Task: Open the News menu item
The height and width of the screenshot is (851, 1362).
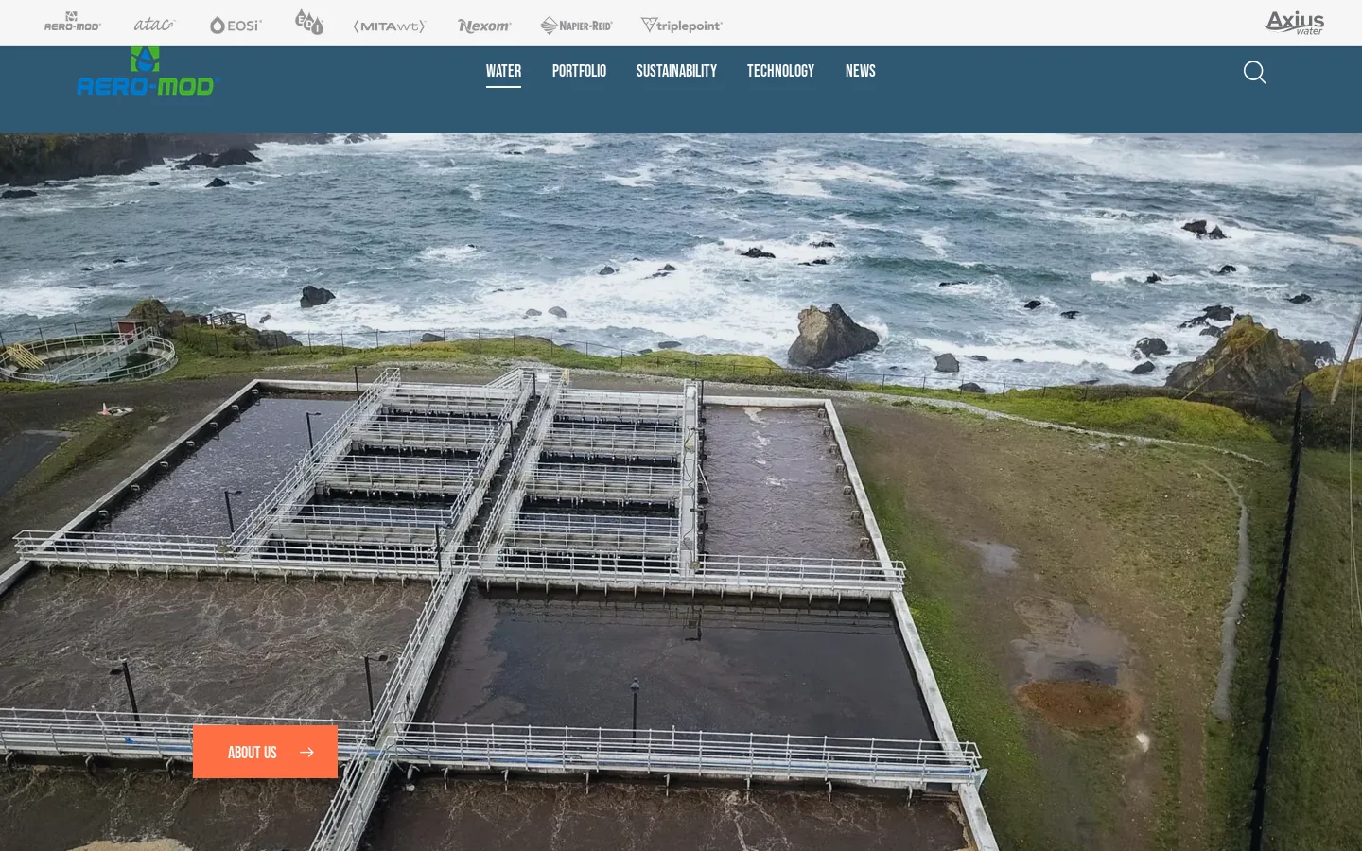Action: [x=860, y=71]
